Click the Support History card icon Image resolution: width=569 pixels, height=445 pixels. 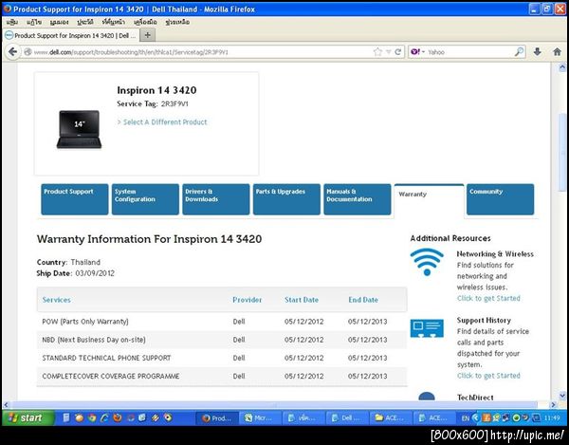click(x=427, y=328)
